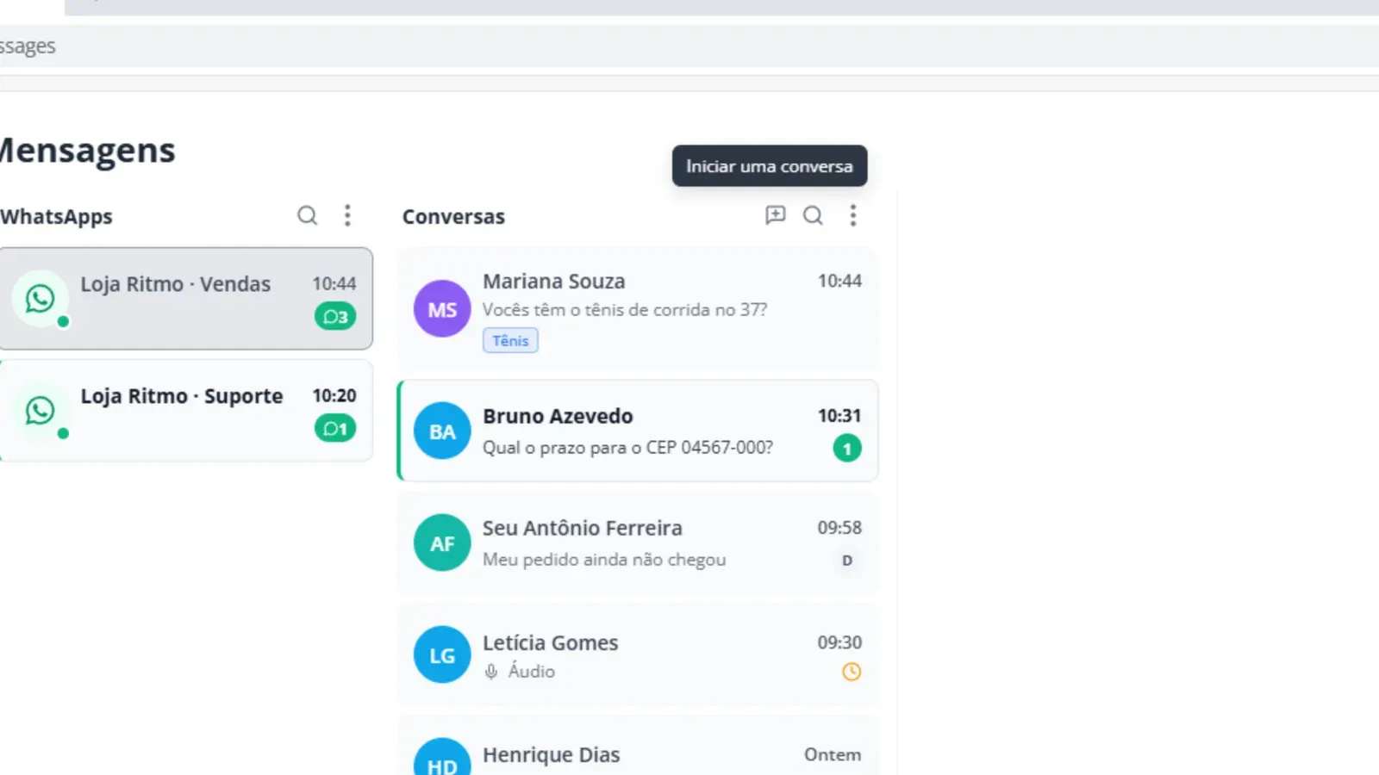This screenshot has height=775, width=1379.
Task: Open Mariana Souza conversation
Action: [x=638, y=309]
